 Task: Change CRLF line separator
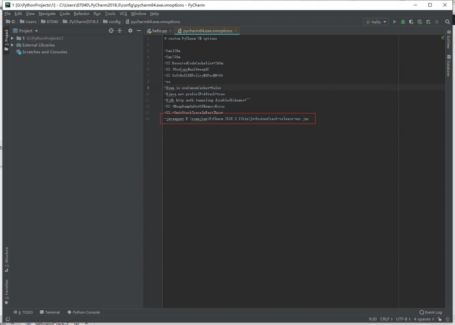[386, 319]
